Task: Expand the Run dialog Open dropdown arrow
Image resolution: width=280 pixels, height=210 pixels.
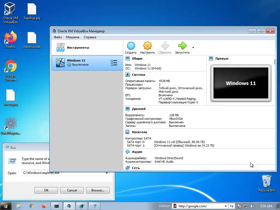Action: point(107,173)
